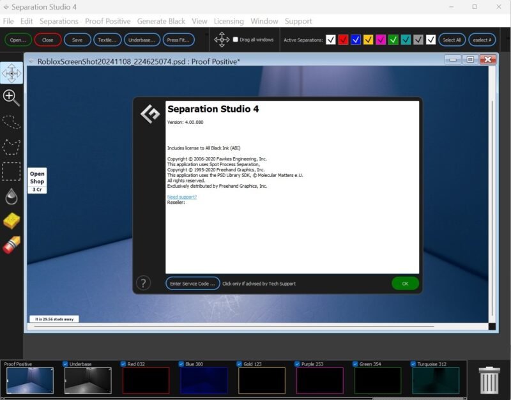Select the Zoom magnifier tool

pyautogui.click(x=11, y=98)
